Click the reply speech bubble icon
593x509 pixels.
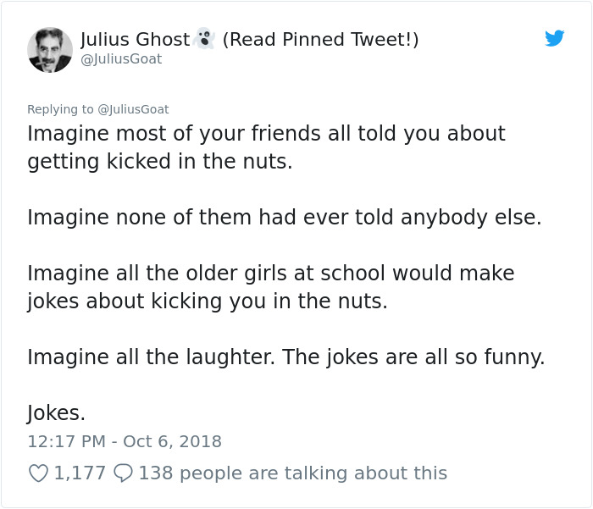(x=123, y=473)
